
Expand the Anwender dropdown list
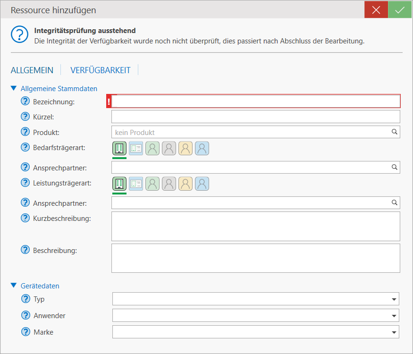coord(394,316)
